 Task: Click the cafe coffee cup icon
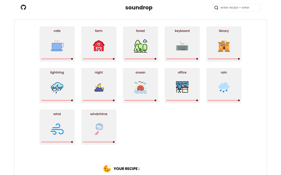coord(57,46)
